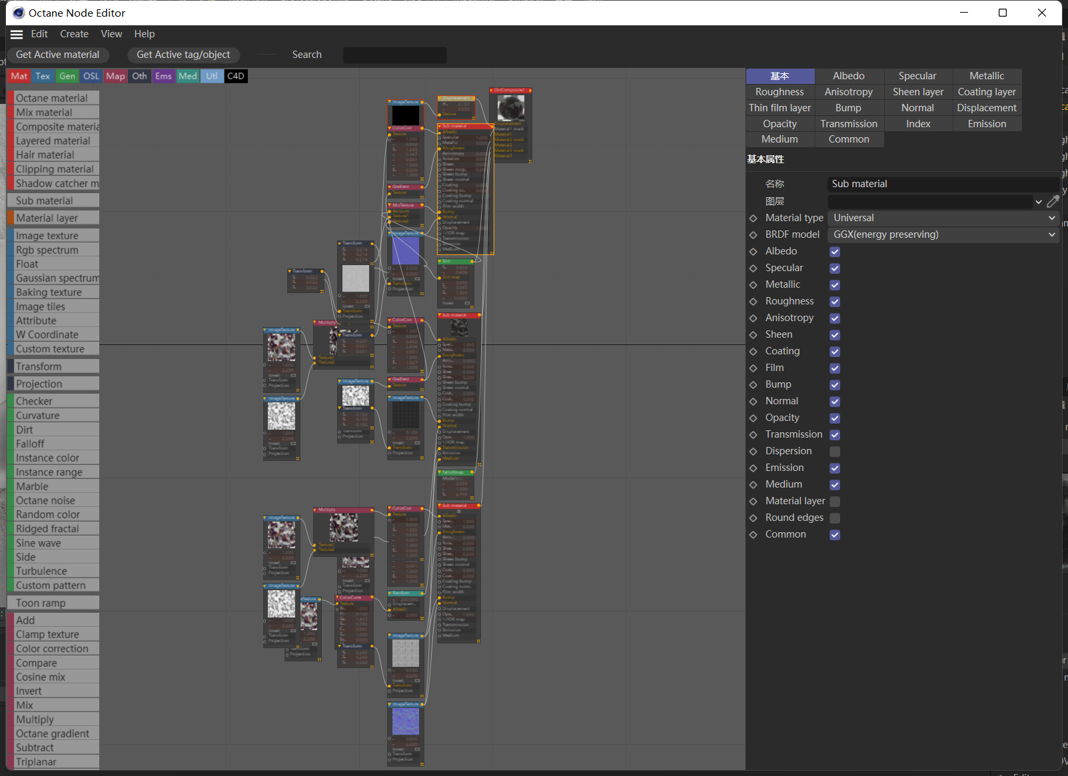Toggle the green Gen node filter
The image size is (1068, 776).
[x=67, y=76]
